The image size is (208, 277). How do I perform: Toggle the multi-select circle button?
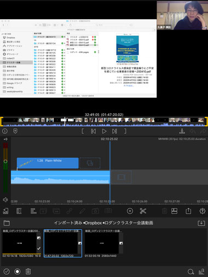coord(18,272)
